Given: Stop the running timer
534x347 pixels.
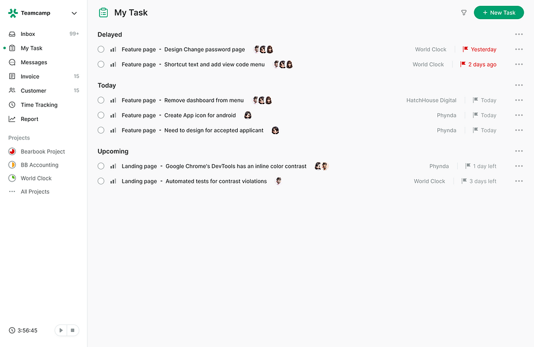Looking at the screenshot, I should click(72, 330).
